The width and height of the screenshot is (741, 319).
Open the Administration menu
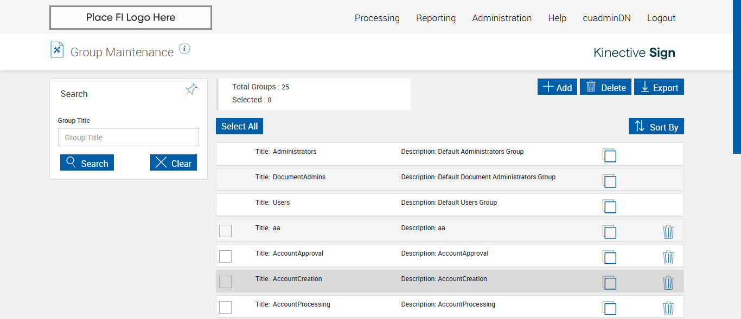502,18
